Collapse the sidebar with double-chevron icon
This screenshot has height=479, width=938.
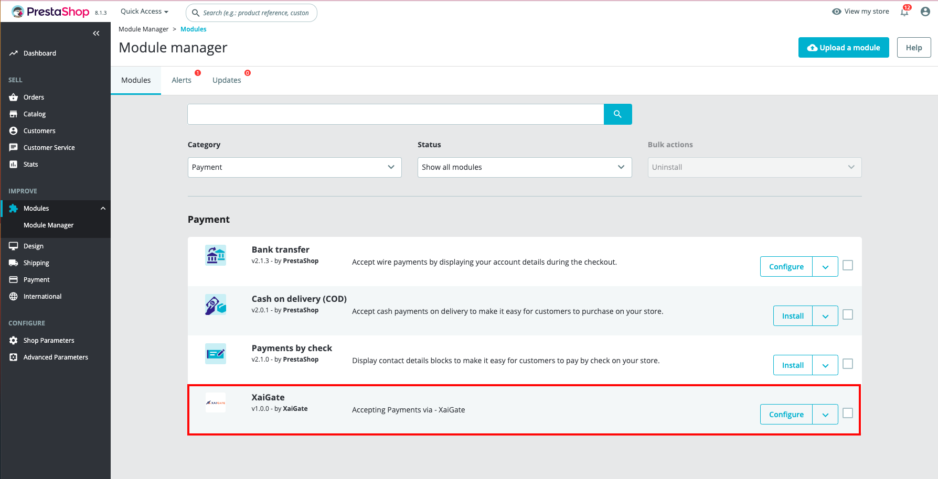[x=96, y=33]
